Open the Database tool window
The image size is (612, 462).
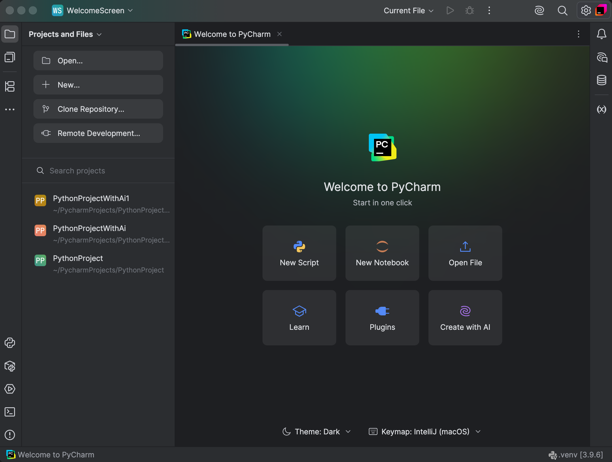pyautogui.click(x=601, y=80)
